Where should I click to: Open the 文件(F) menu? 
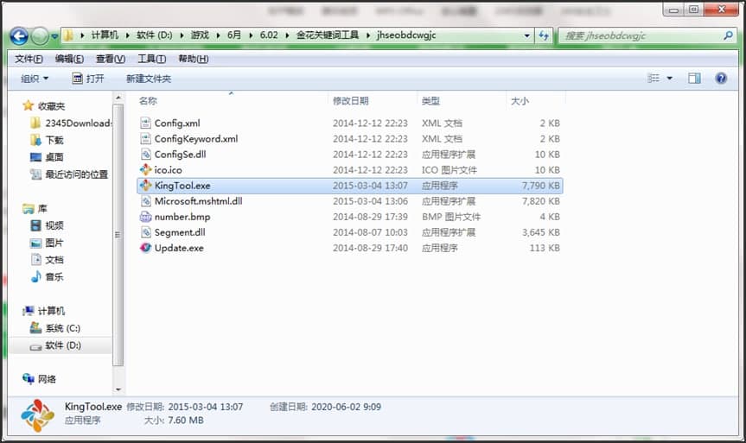(29, 59)
